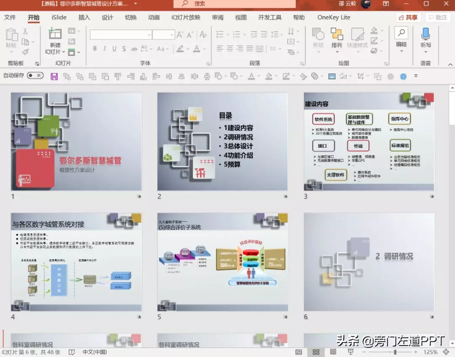Click highlight color marker

[180, 49]
